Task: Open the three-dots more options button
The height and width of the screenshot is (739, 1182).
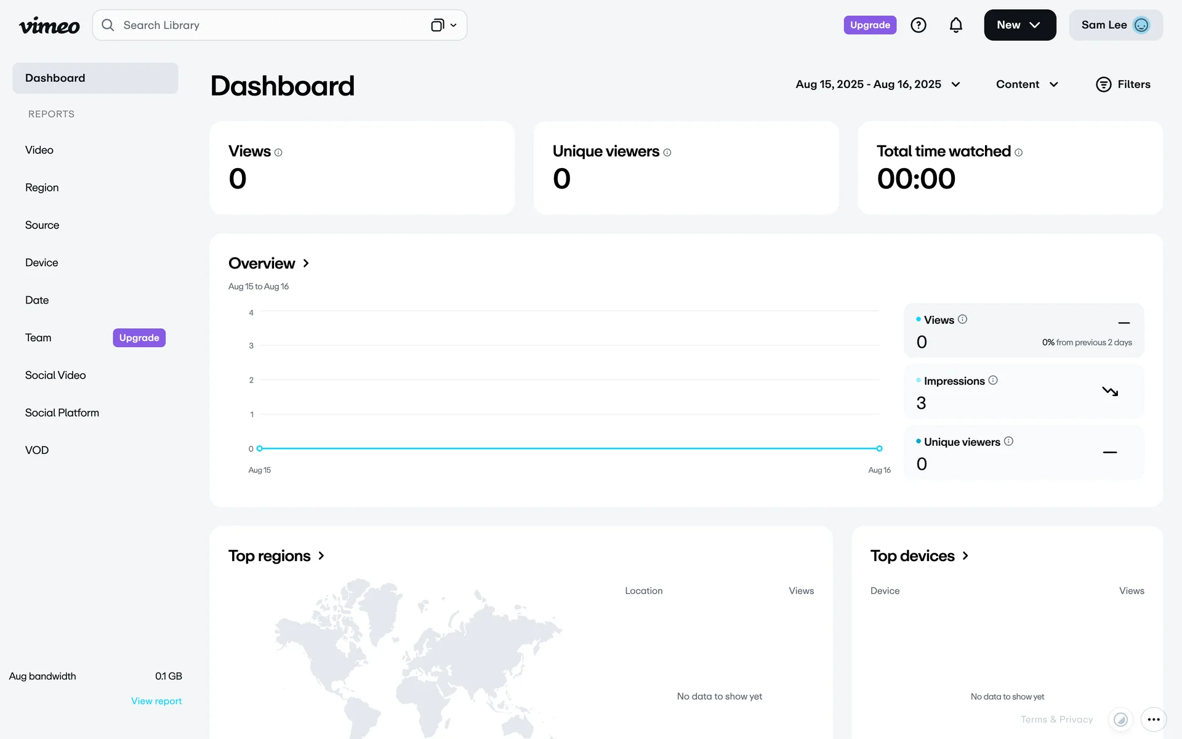Action: pos(1153,719)
